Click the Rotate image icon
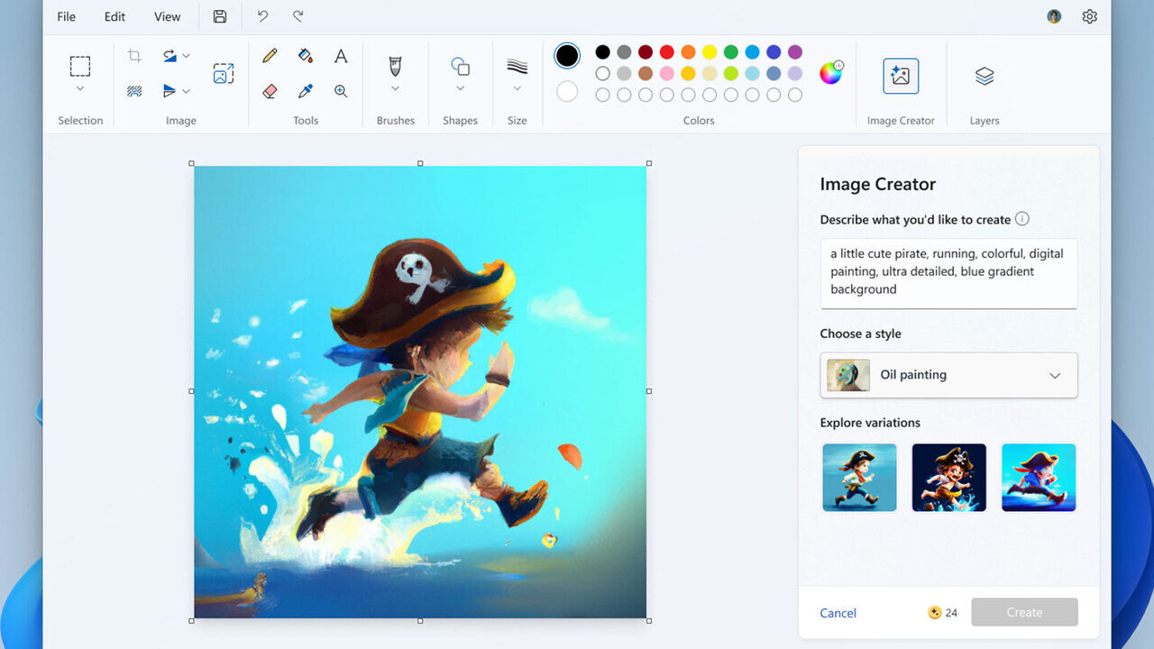1154x649 pixels. click(x=169, y=56)
